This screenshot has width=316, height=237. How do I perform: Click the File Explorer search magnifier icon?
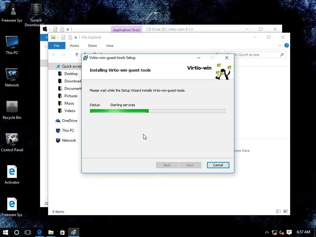[x=282, y=55]
